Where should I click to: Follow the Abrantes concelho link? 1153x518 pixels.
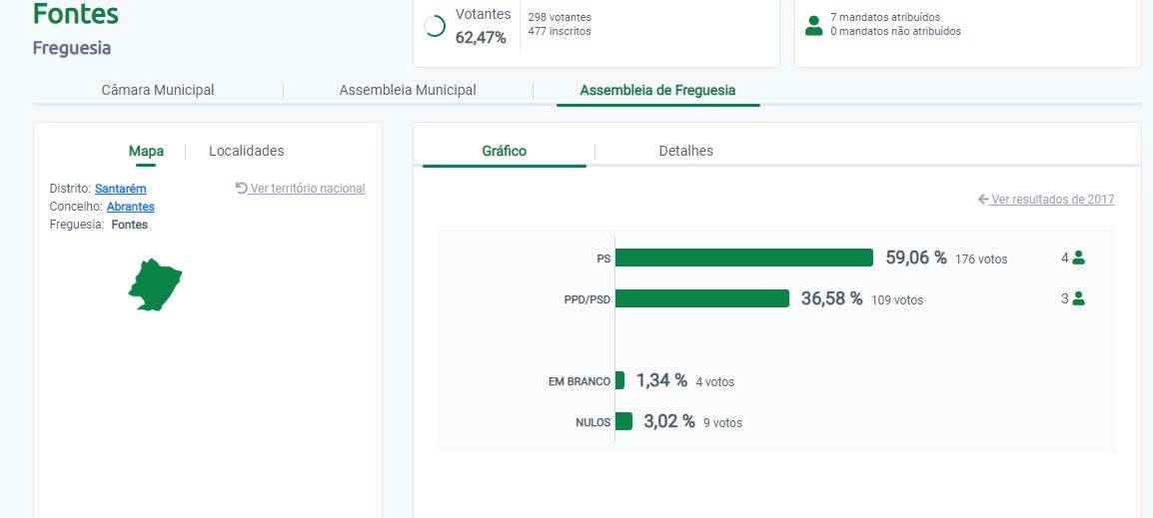pyautogui.click(x=130, y=207)
